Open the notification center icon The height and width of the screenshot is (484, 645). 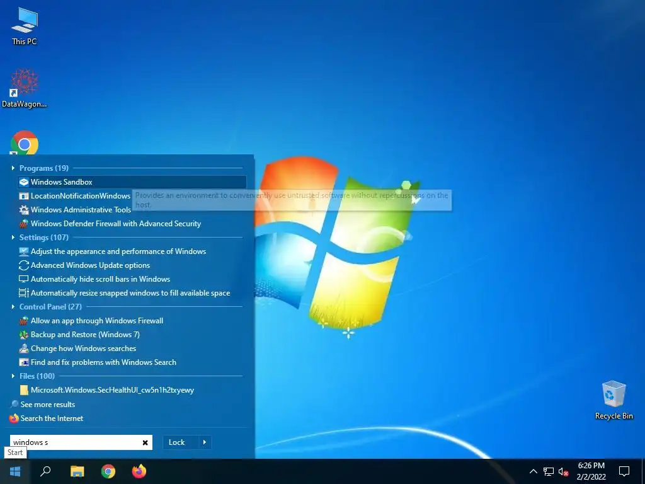click(x=624, y=471)
